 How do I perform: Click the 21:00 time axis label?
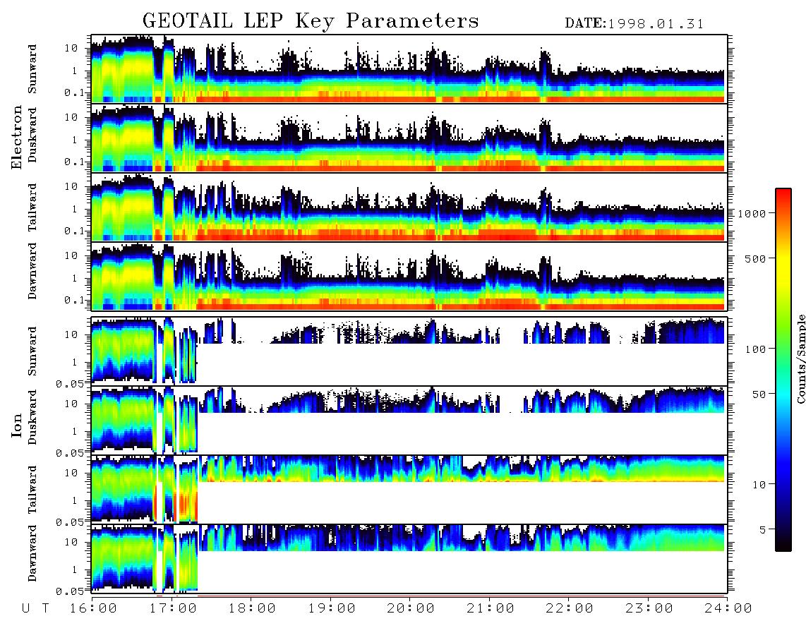(x=491, y=608)
